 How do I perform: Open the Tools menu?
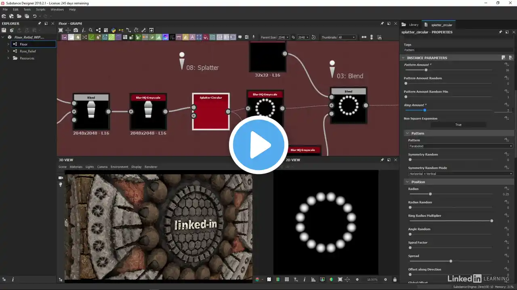pos(27,9)
